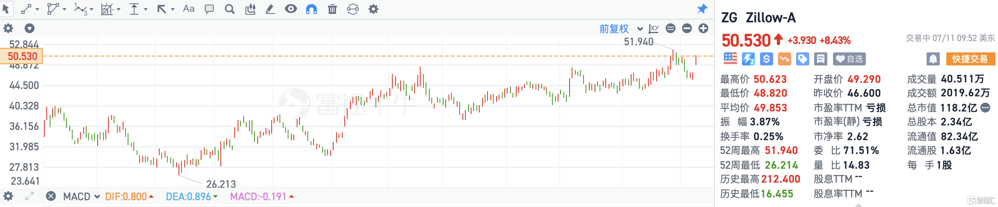Set a price alert with bell icon
The width and height of the screenshot is (998, 207).
point(933,59)
